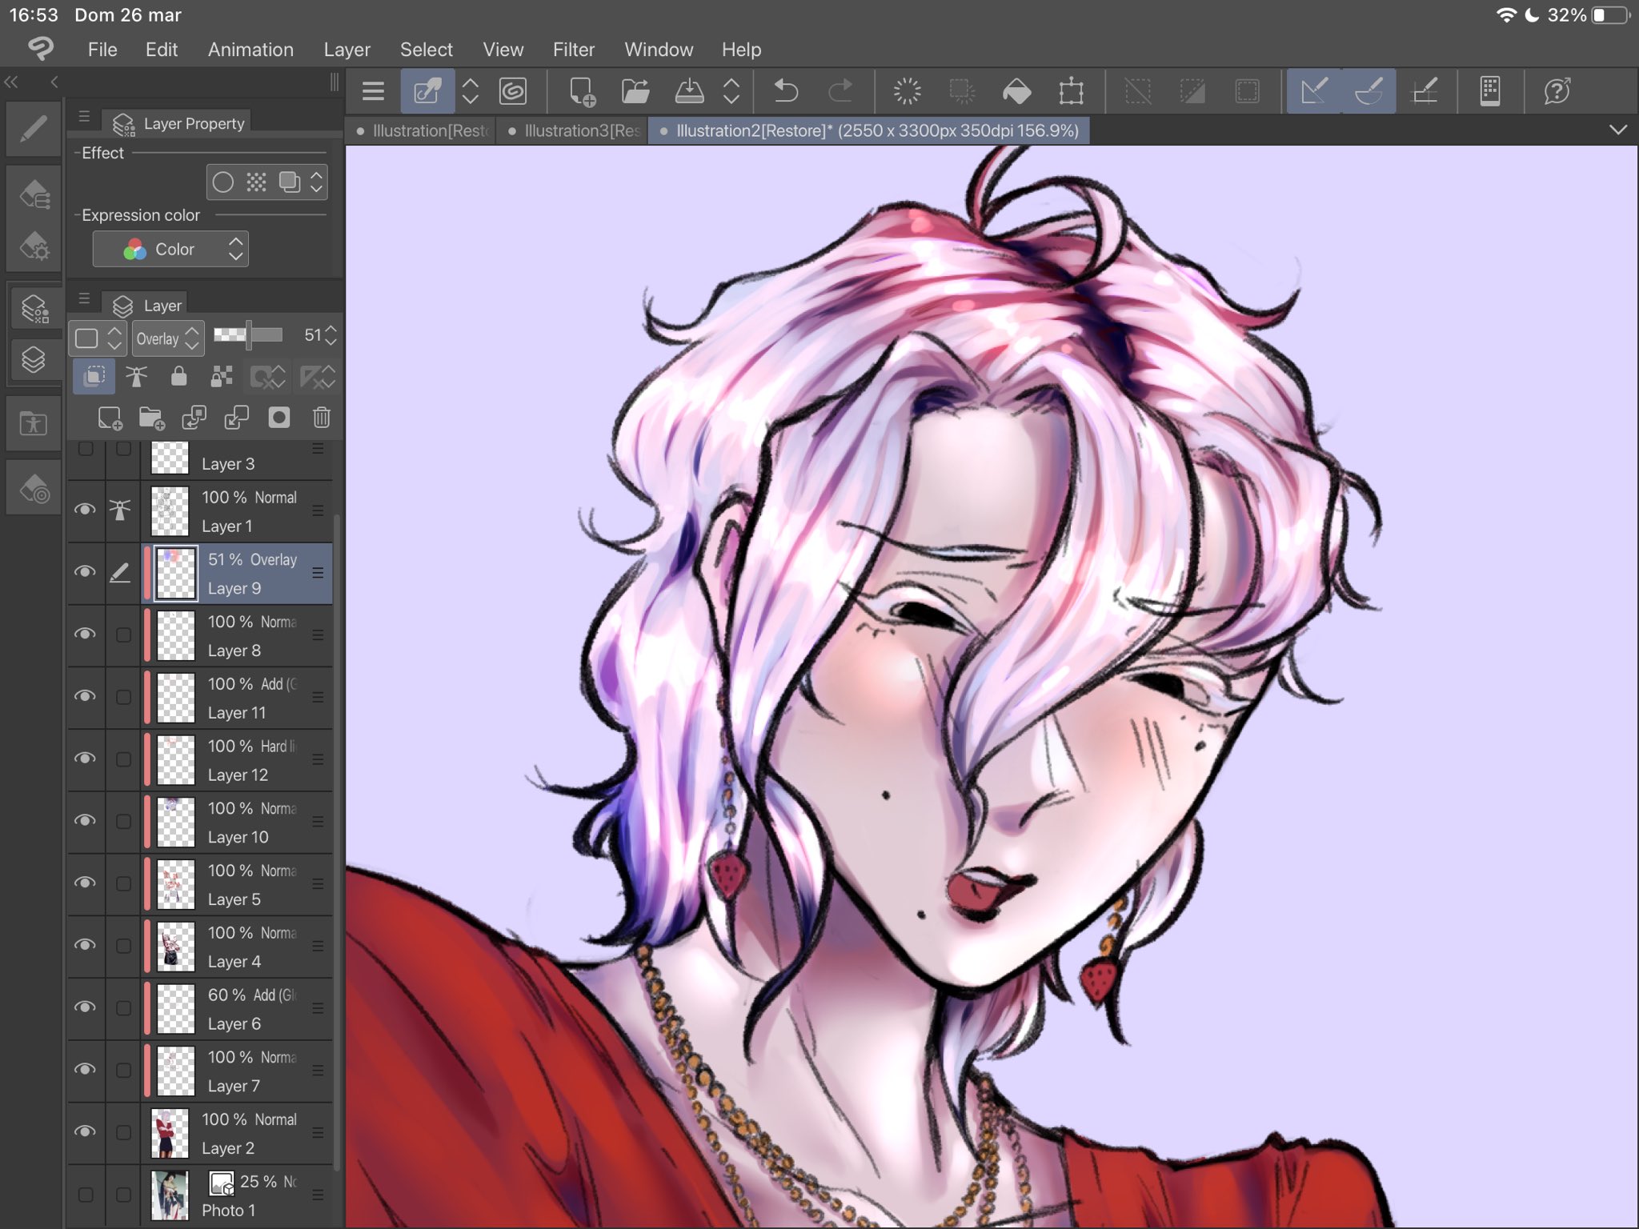Screen dimensions: 1639x1229
Task: Hide Layer 8 with its eye icon
Action: coord(85,635)
